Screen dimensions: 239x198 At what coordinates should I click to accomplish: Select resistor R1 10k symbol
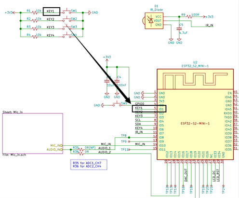[x=35, y=13]
